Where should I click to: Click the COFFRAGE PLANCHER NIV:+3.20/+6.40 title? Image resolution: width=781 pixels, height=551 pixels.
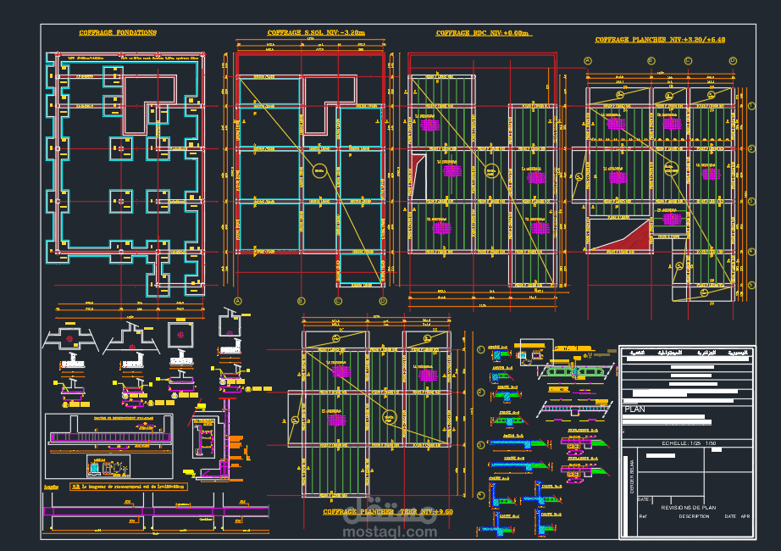660,40
